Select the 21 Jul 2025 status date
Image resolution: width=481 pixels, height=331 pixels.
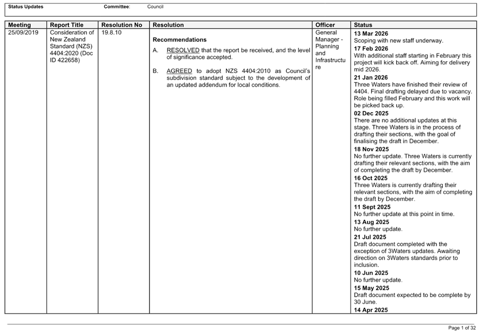click(370, 237)
